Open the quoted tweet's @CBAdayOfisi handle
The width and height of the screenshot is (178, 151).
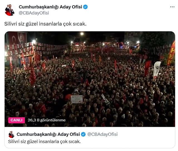(102, 134)
